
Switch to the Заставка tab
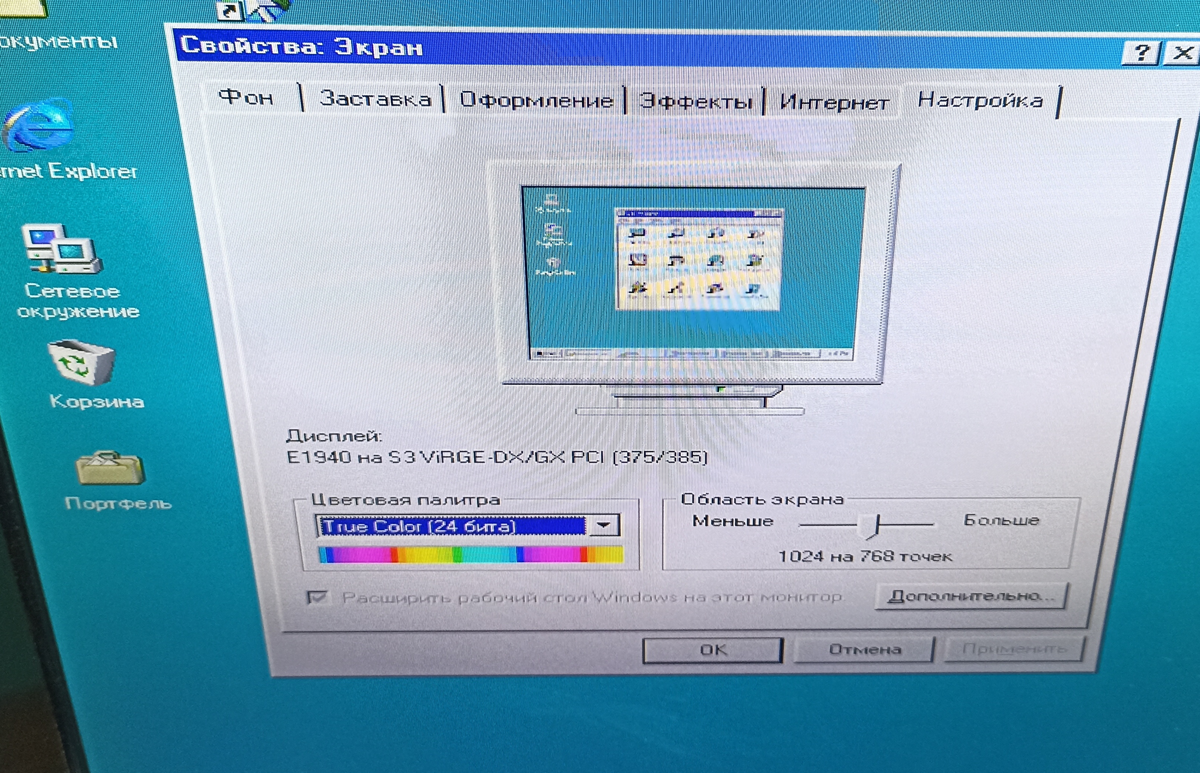375,99
